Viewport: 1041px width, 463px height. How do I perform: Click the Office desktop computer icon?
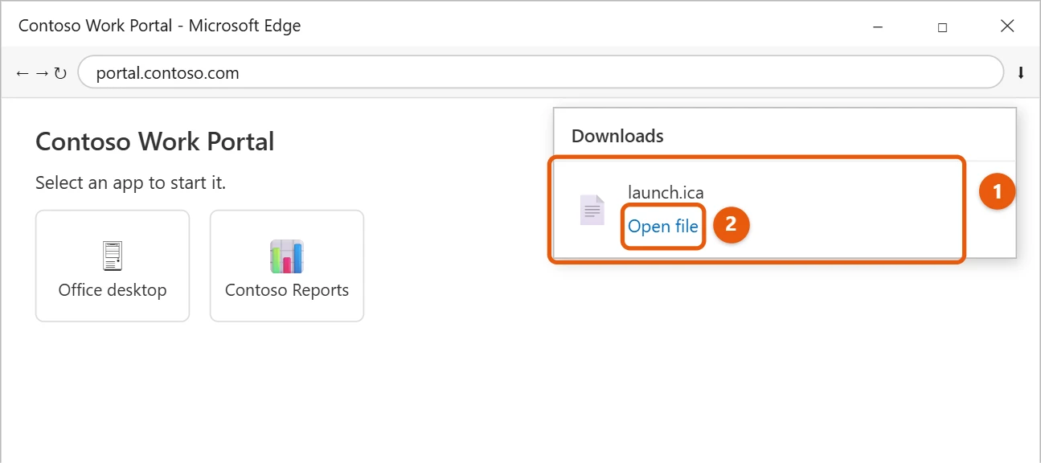[x=113, y=256]
